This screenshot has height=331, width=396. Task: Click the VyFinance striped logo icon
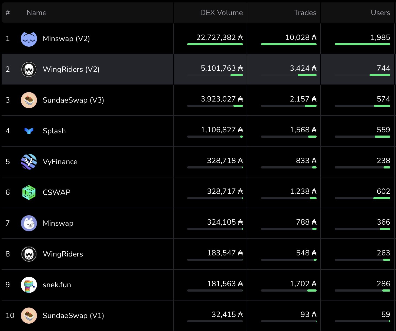(x=29, y=162)
